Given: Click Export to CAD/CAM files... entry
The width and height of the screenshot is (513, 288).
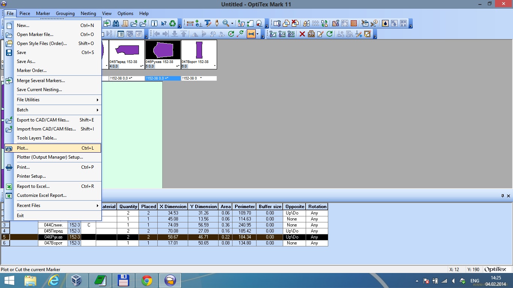Looking at the screenshot, I should [43, 120].
